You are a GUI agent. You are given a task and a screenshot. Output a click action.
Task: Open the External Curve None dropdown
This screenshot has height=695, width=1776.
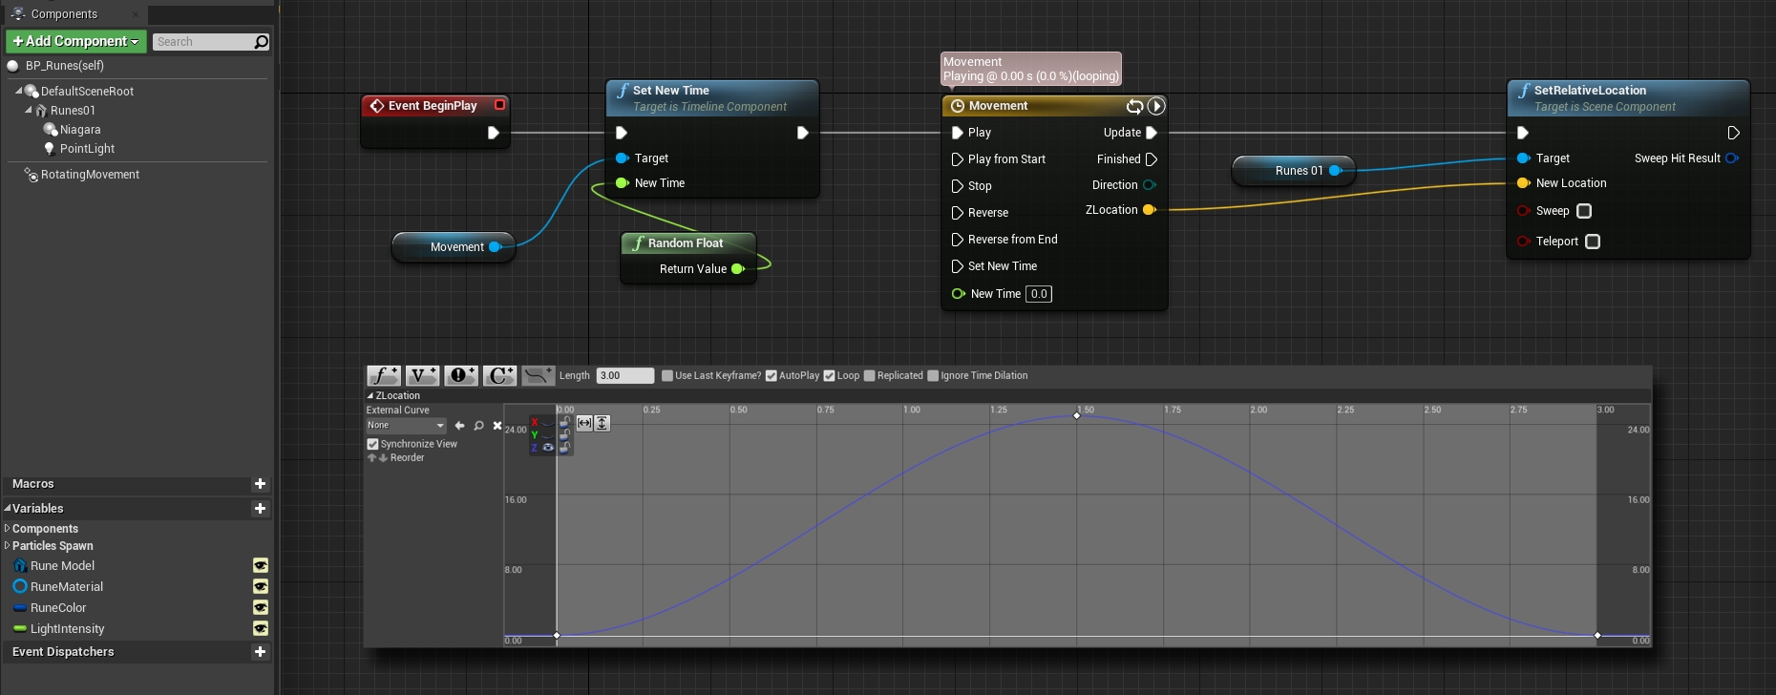[x=406, y=426]
